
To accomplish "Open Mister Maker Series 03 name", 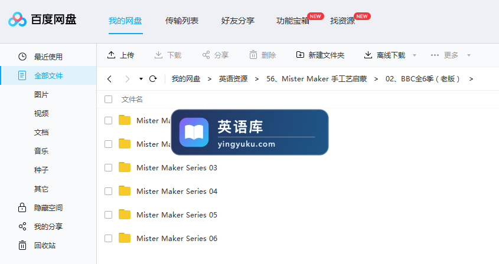I will tap(177, 167).
